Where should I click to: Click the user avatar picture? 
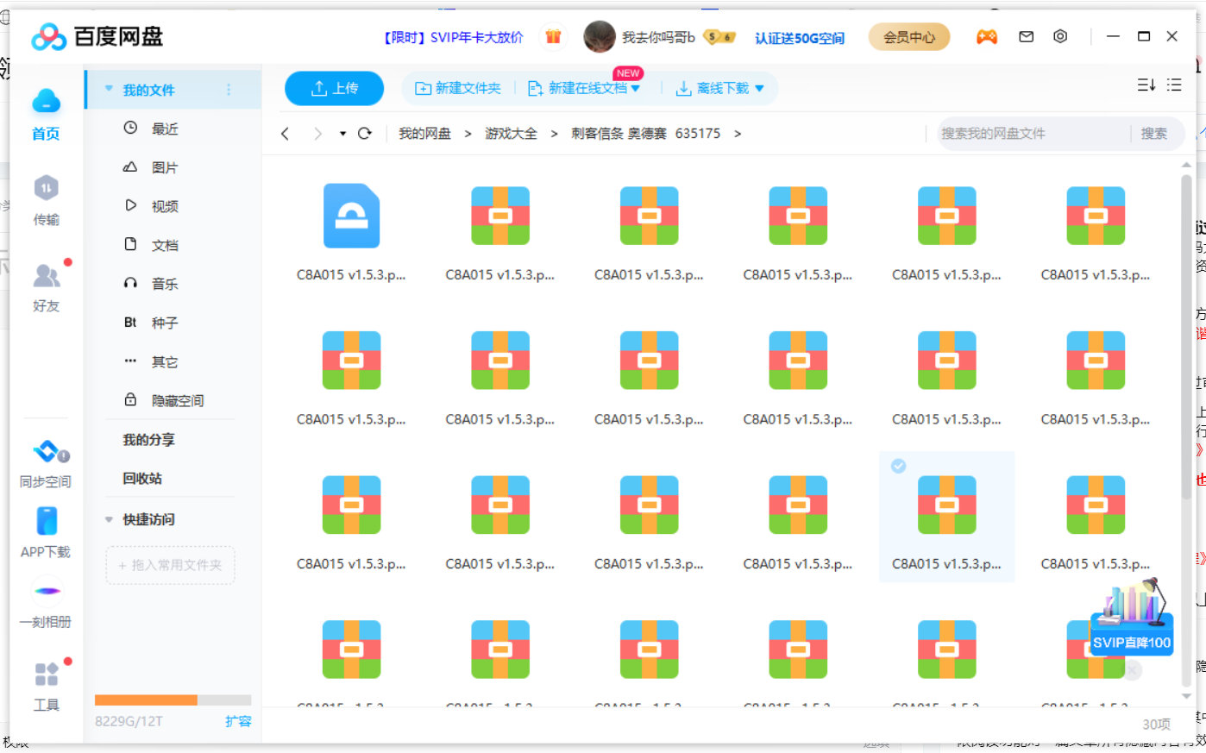(600, 37)
